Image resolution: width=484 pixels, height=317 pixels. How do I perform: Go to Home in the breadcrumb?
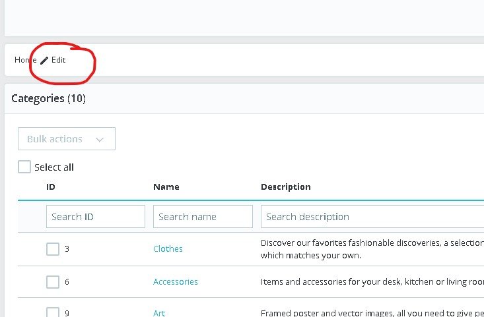click(24, 60)
